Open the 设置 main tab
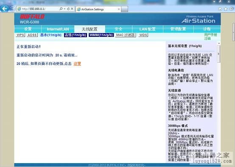The image size is (235, 167). [28, 29]
